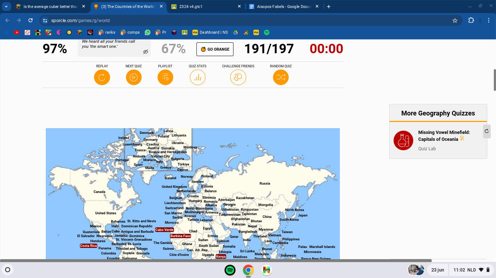Open the site info icon in address bar
This screenshot has height=278, width=496.
pos(44,20)
